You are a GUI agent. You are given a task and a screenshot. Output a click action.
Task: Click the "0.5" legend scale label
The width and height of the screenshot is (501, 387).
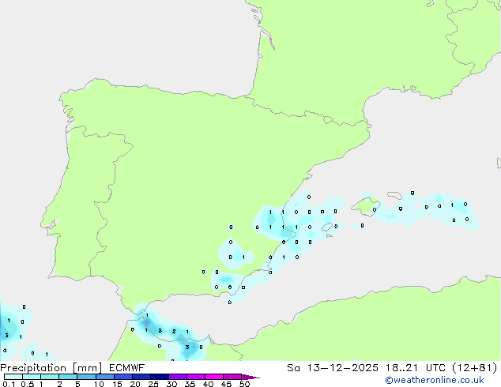[x=28, y=384]
